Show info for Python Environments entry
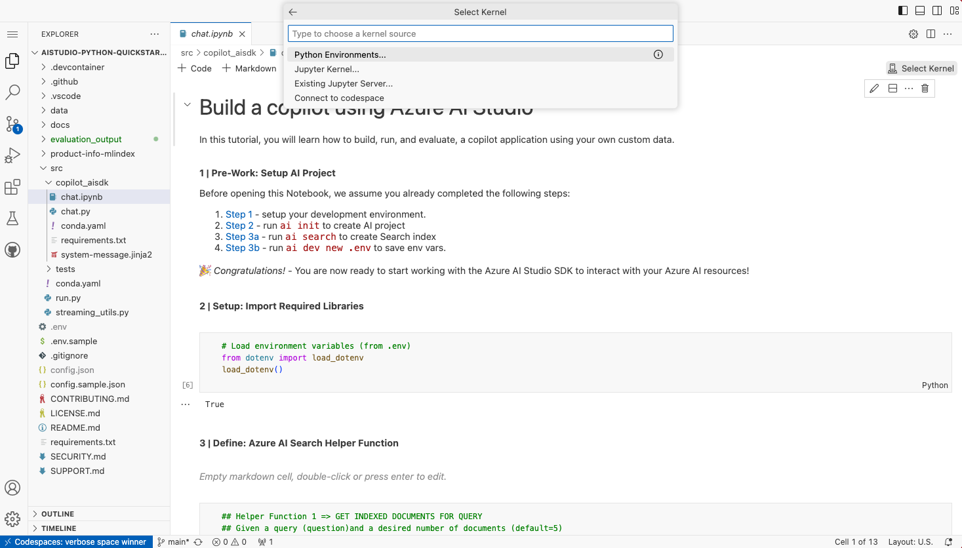This screenshot has width=962, height=548. 658,54
